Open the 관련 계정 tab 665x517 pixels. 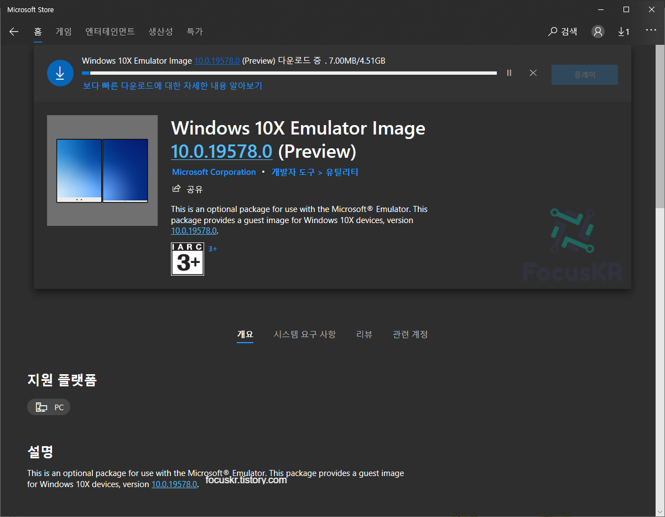pos(410,334)
